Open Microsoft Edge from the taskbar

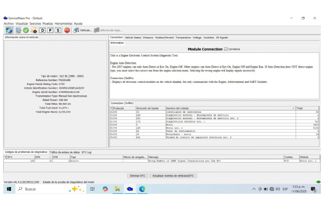coord(142,189)
